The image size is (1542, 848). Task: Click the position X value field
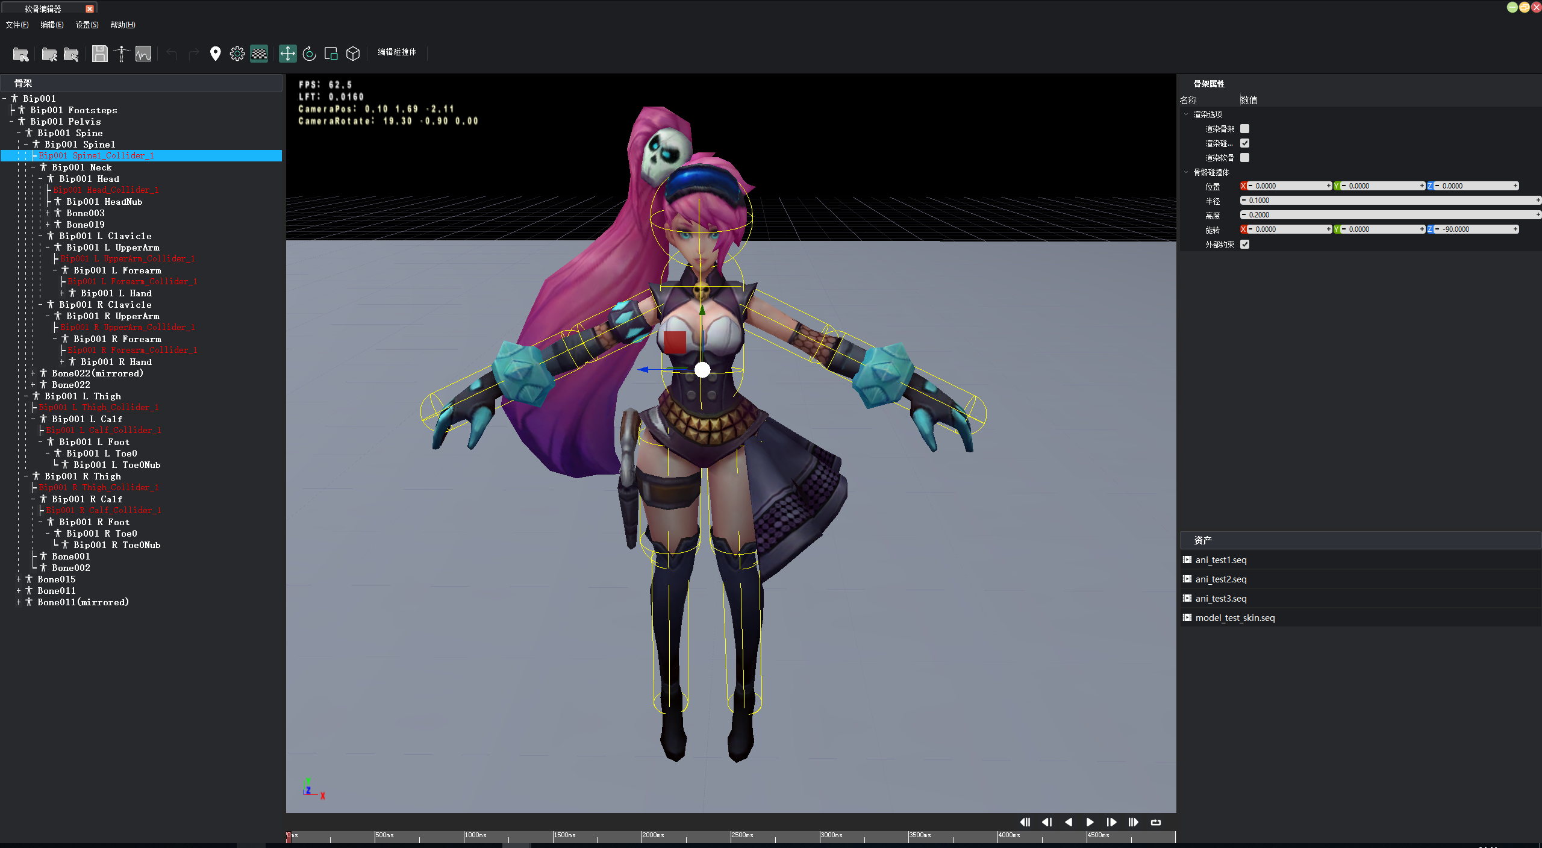1290,186
